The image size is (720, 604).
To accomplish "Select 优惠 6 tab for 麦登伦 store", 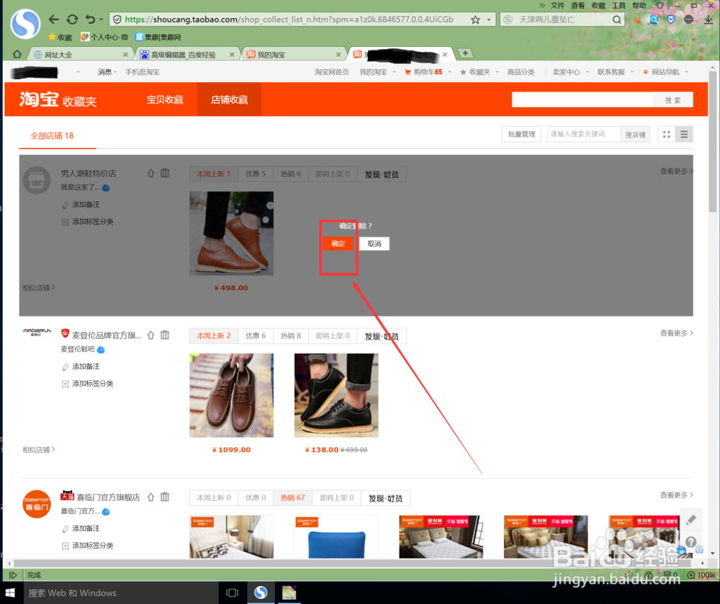I will 256,336.
